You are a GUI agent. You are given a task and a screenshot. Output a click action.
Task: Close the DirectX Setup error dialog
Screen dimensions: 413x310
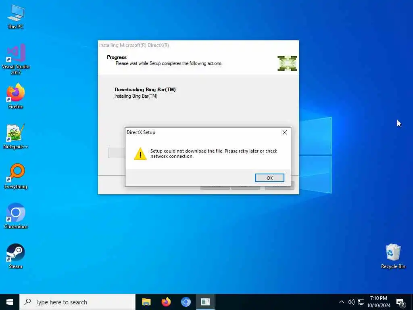tap(285, 132)
